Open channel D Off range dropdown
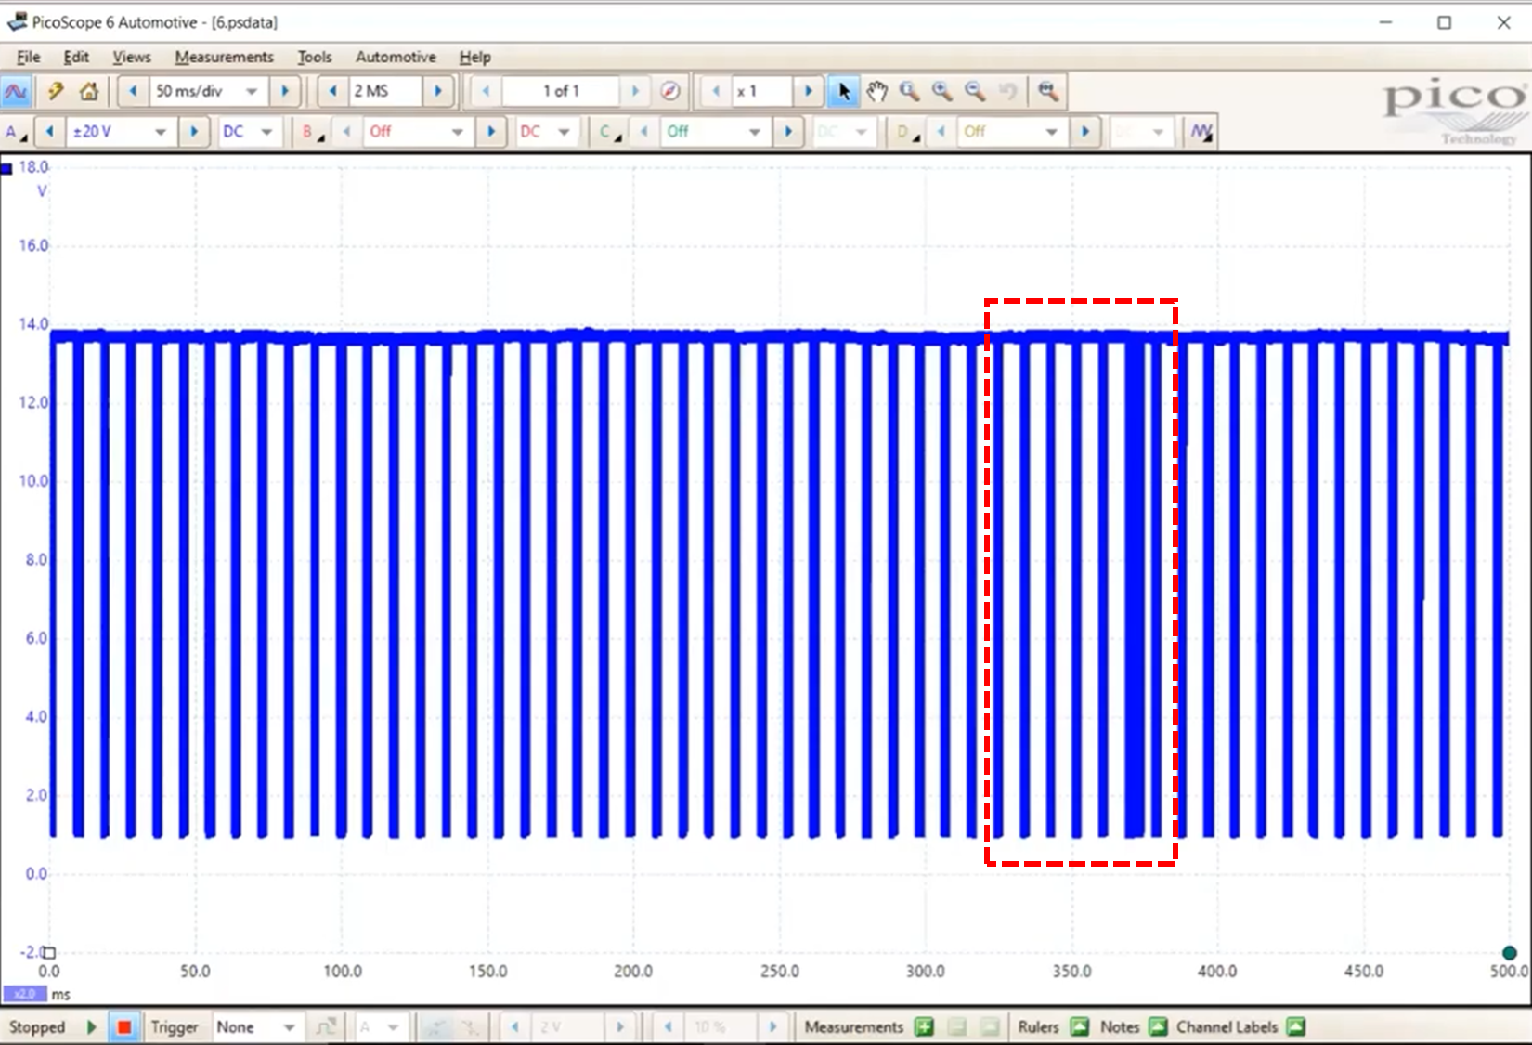Viewport: 1532px width, 1045px height. [x=1051, y=132]
